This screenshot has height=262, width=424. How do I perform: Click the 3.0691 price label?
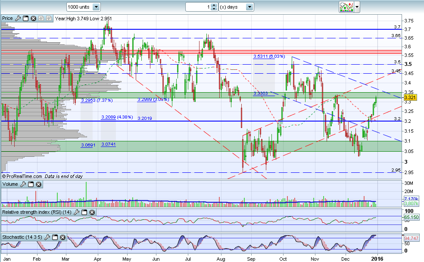[x=88, y=145]
